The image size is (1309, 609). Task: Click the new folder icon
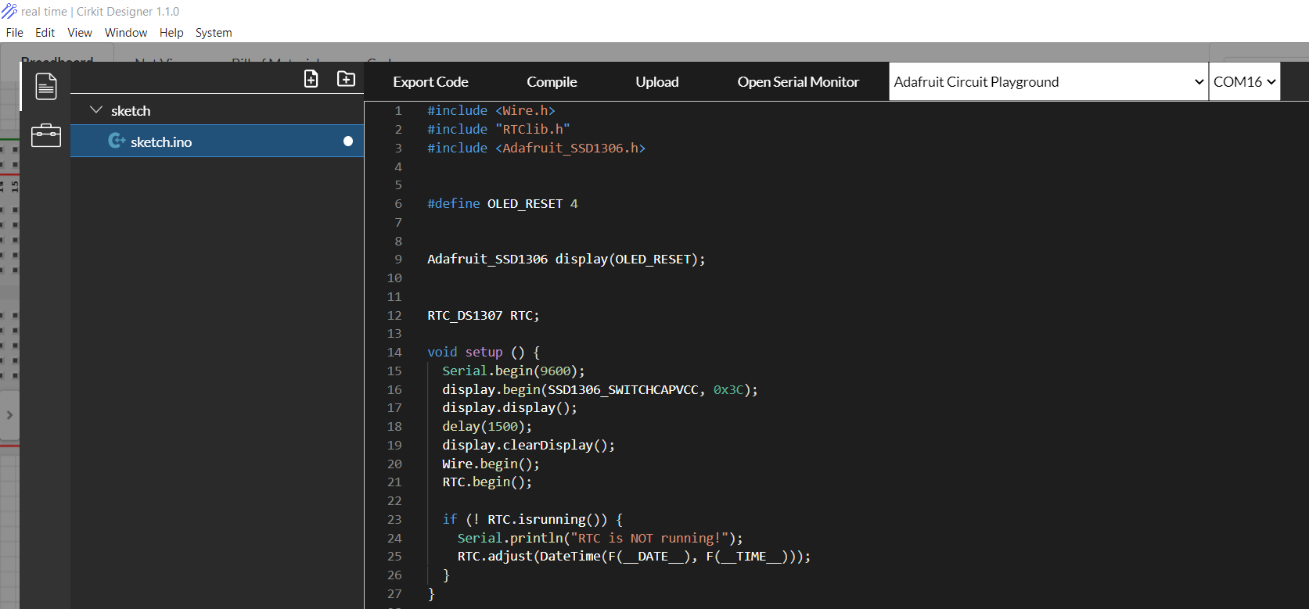click(346, 79)
